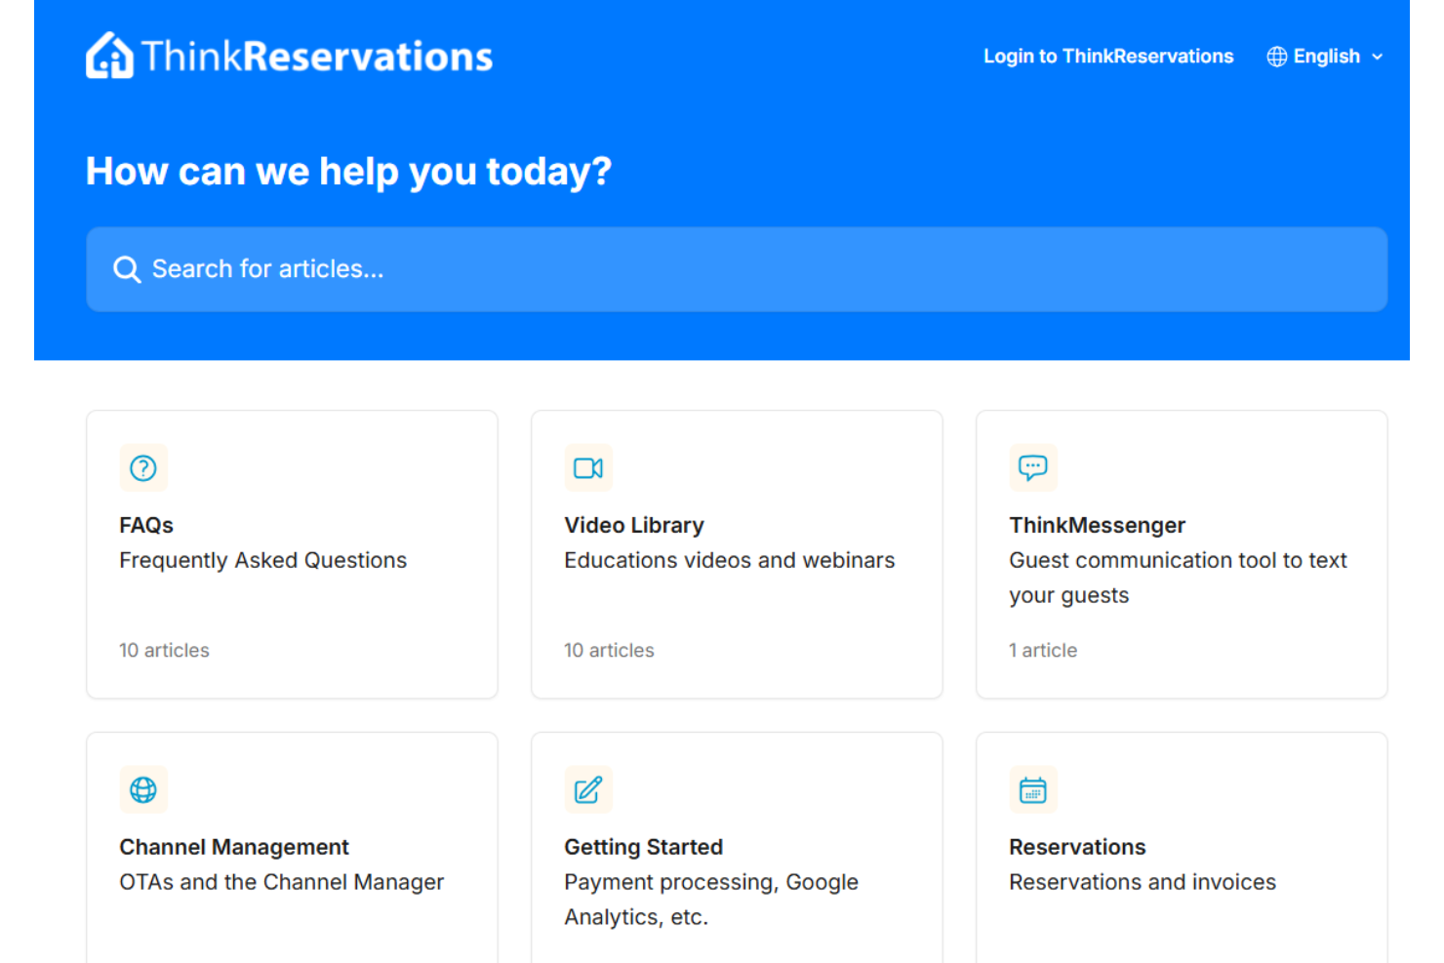Click '10 articles' count under FAQs

pos(164,650)
